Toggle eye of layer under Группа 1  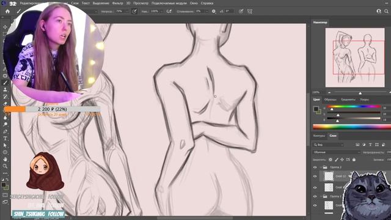click(315, 205)
